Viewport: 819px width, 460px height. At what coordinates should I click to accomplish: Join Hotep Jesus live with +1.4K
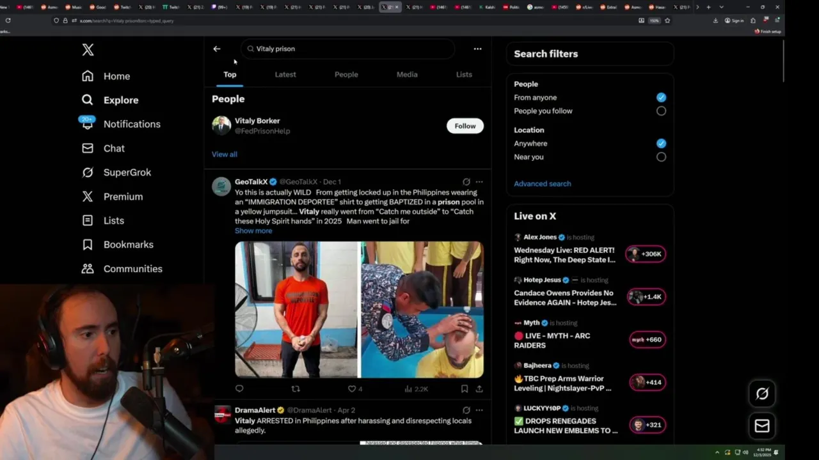(x=646, y=297)
